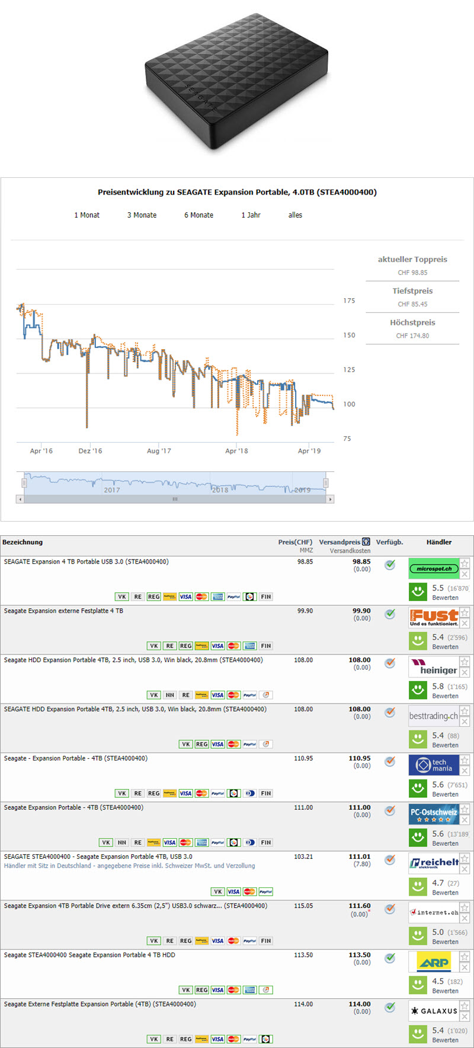Click availability checkmark for microspot offer
The width and height of the screenshot is (474, 1048).
390,565
